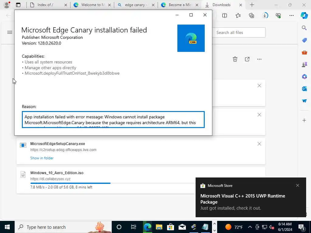Viewport: 311px width, 233px height.
Task: Close the Downloads tab
Action: [241, 5]
